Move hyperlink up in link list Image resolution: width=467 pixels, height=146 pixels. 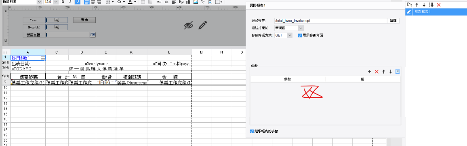click(x=417, y=5)
